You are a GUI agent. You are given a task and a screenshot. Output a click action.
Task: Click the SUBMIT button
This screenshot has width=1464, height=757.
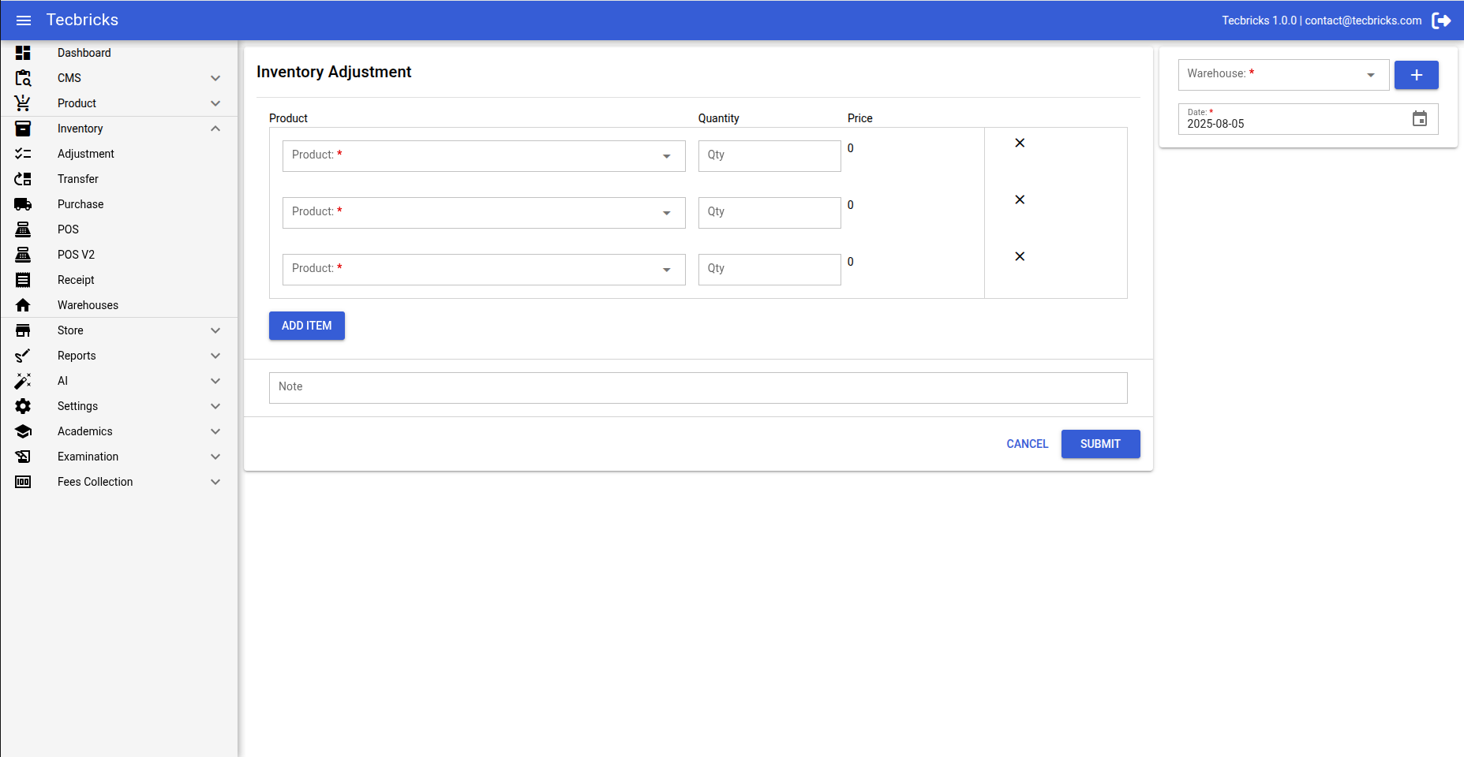tap(1100, 444)
